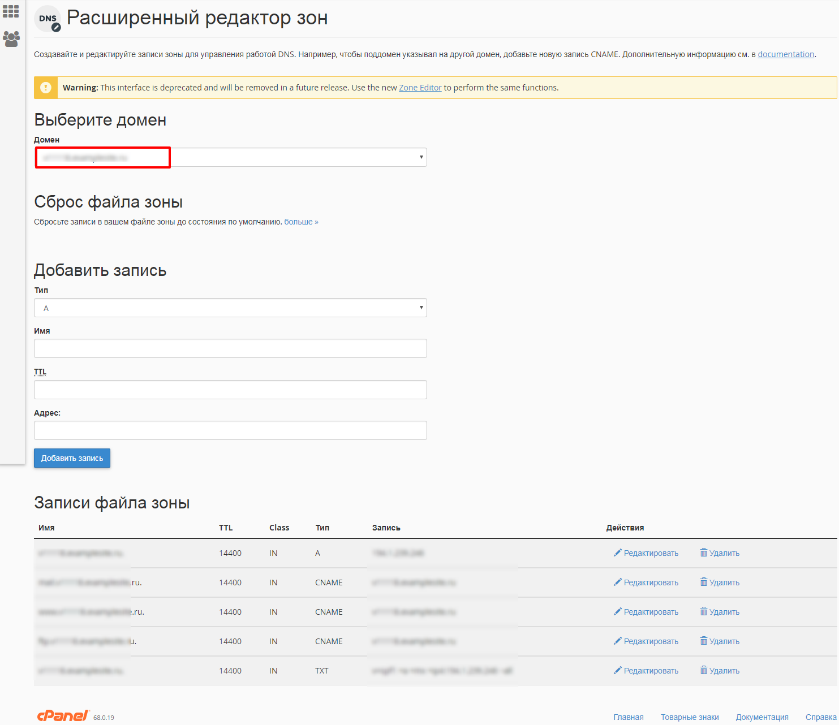Click the Добавить запись button
The height and width of the screenshot is (725, 839).
tap(72, 458)
